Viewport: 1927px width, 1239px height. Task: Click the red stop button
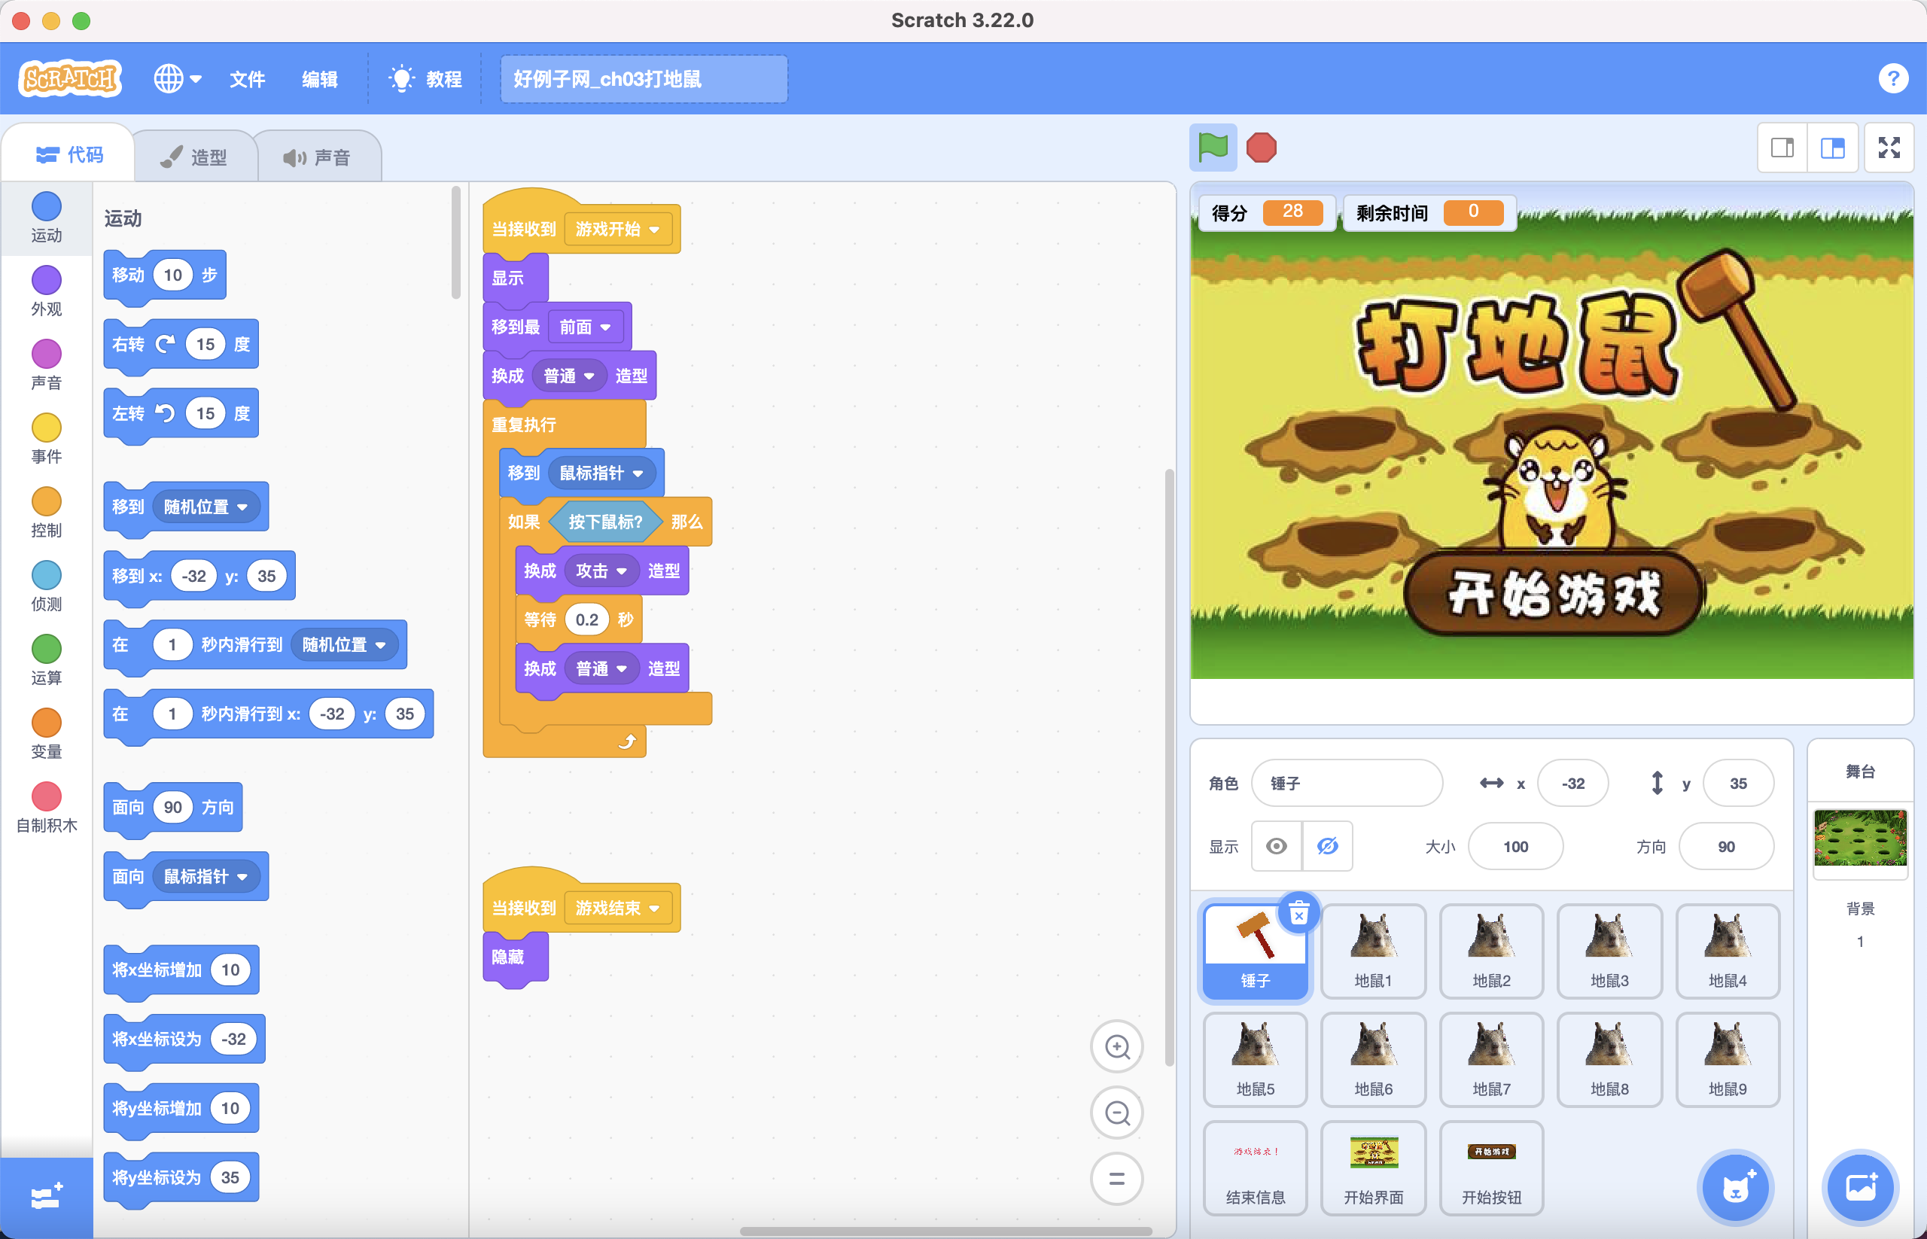tap(1261, 148)
